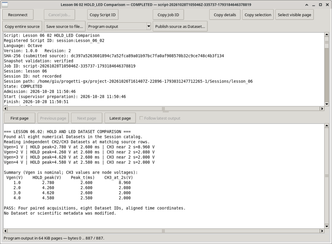The width and height of the screenshot is (332, 244).
Task: Click 'Reading independent CH2/CH3 Datasets' line
Action: coord(77,142)
